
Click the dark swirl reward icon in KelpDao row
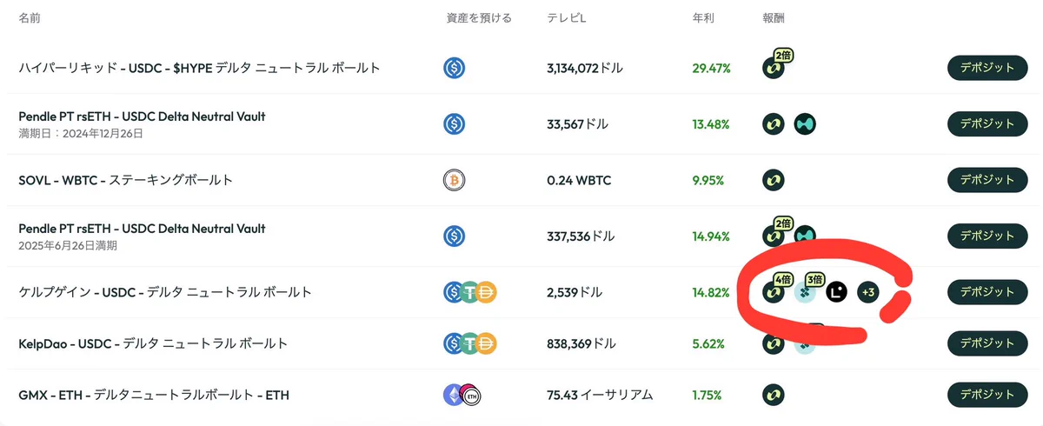coord(774,344)
